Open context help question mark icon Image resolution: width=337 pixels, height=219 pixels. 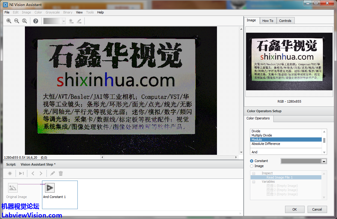tap(36, 21)
